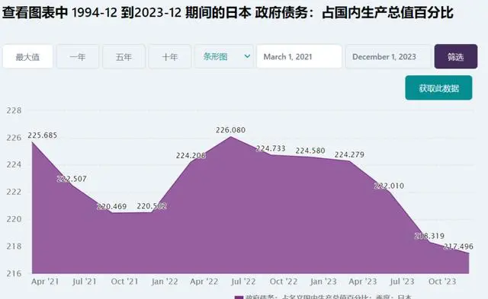Select the 222.507 data label
Image resolution: width=488 pixels, height=299 pixels.
(72, 179)
